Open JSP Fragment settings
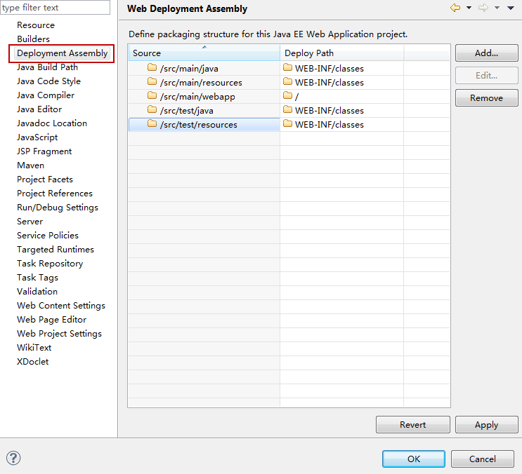 point(44,151)
